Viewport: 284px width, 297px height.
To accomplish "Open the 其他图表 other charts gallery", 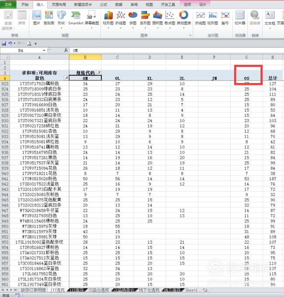I will coord(184,19).
